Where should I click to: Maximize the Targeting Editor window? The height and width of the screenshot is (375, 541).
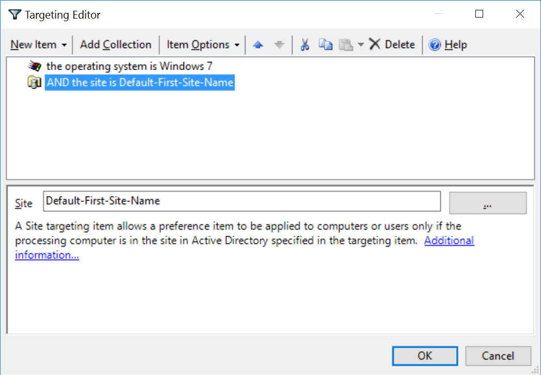479,14
